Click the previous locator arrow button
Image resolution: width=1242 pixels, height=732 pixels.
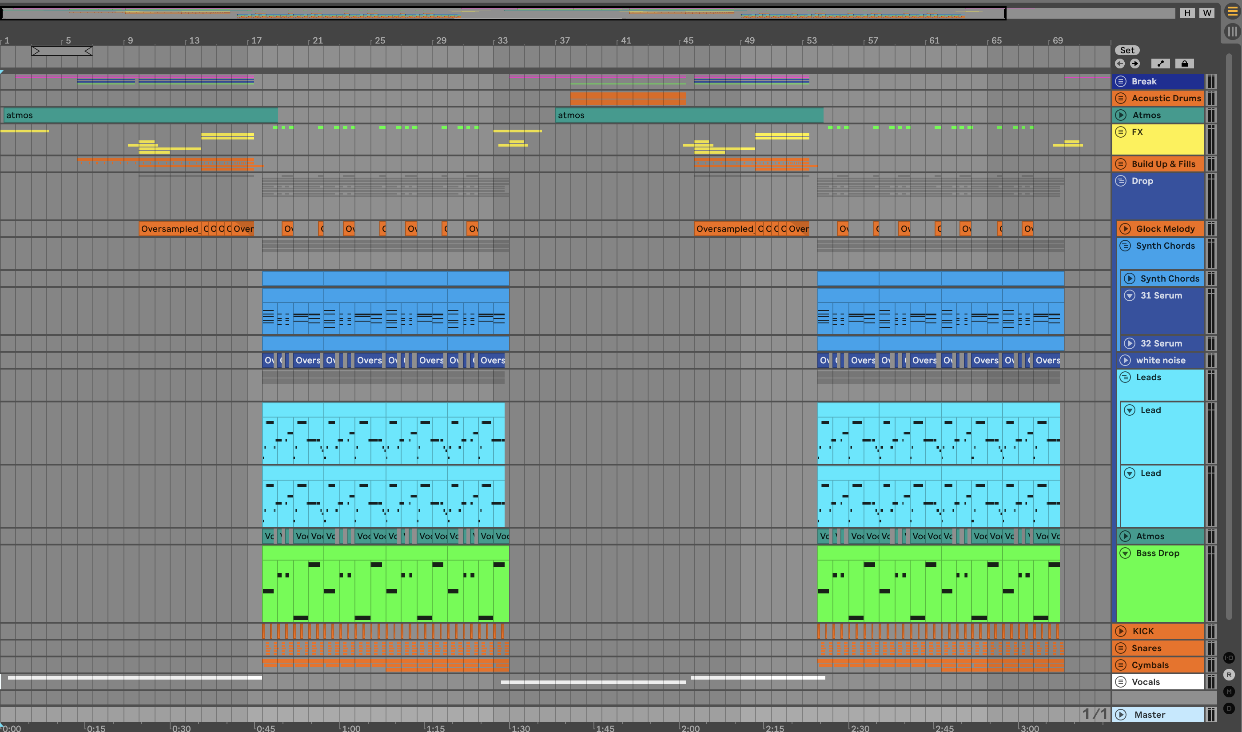click(x=1120, y=64)
